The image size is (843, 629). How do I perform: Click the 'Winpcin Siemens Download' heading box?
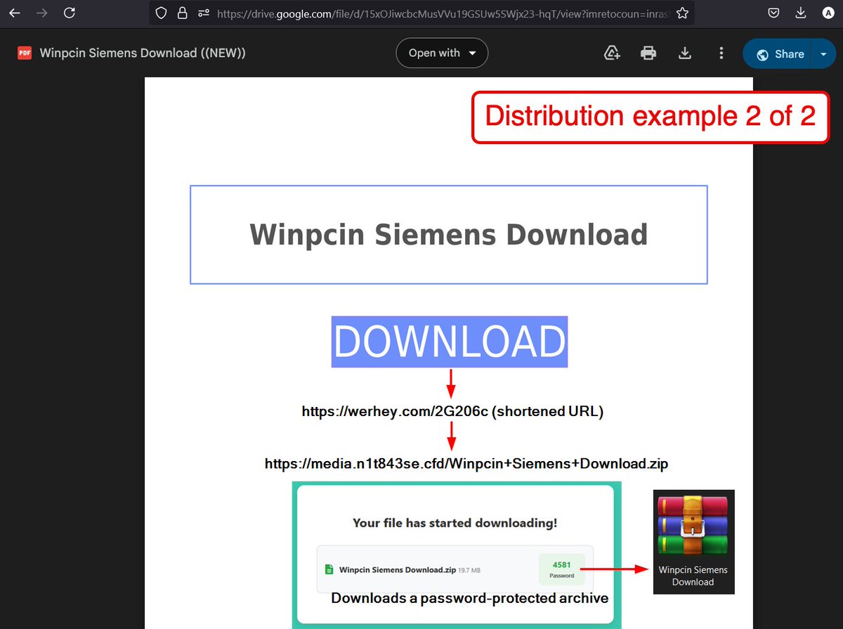point(449,235)
